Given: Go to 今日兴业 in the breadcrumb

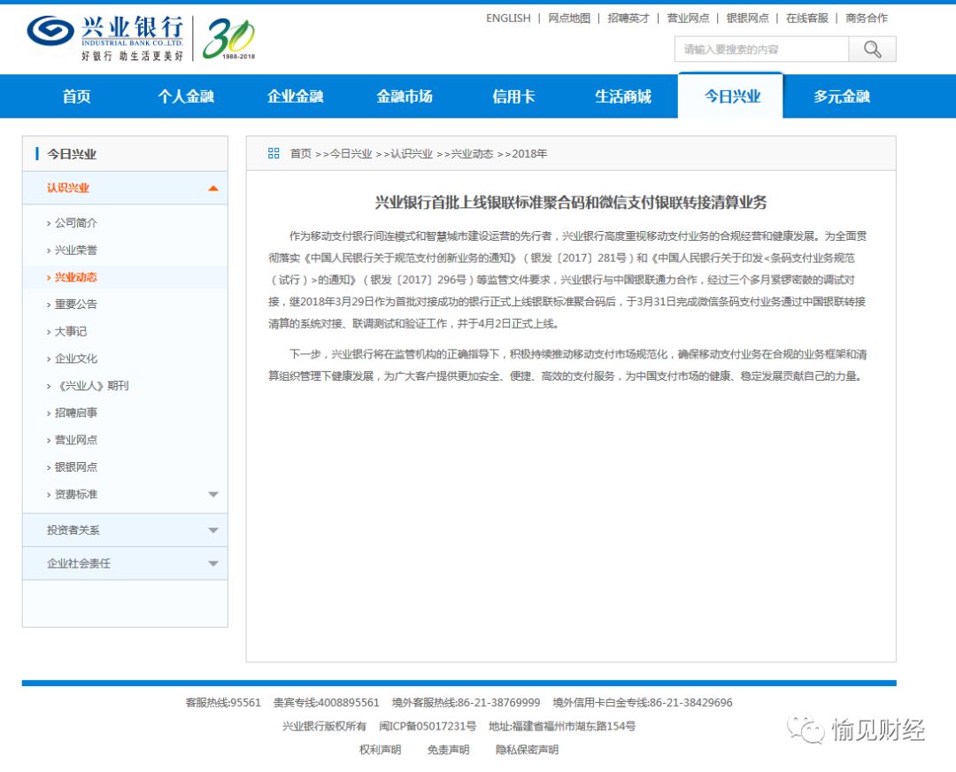Looking at the screenshot, I should click(x=351, y=154).
